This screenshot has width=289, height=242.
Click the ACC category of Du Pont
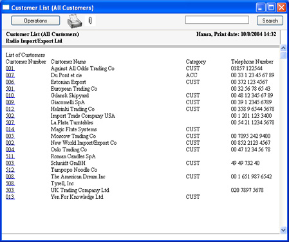(x=191, y=75)
